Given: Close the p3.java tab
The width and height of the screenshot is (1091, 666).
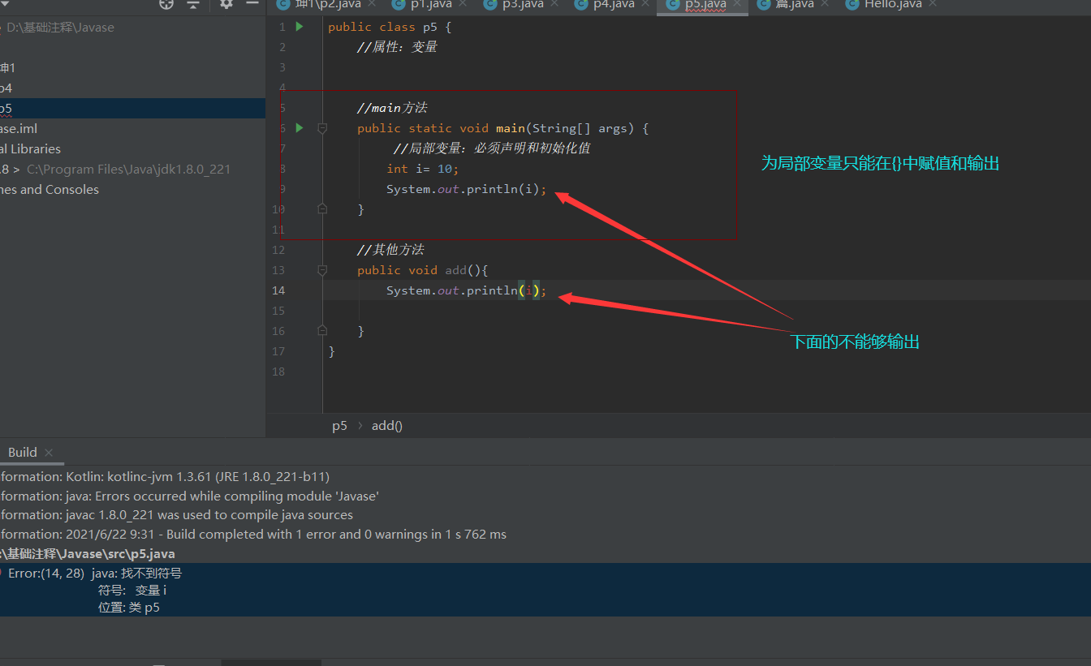Looking at the screenshot, I should click(x=555, y=4).
